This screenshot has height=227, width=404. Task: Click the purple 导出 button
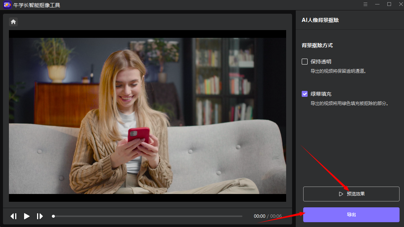tap(351, 215)
